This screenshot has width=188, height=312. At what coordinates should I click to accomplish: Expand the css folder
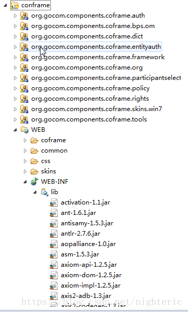25,161
